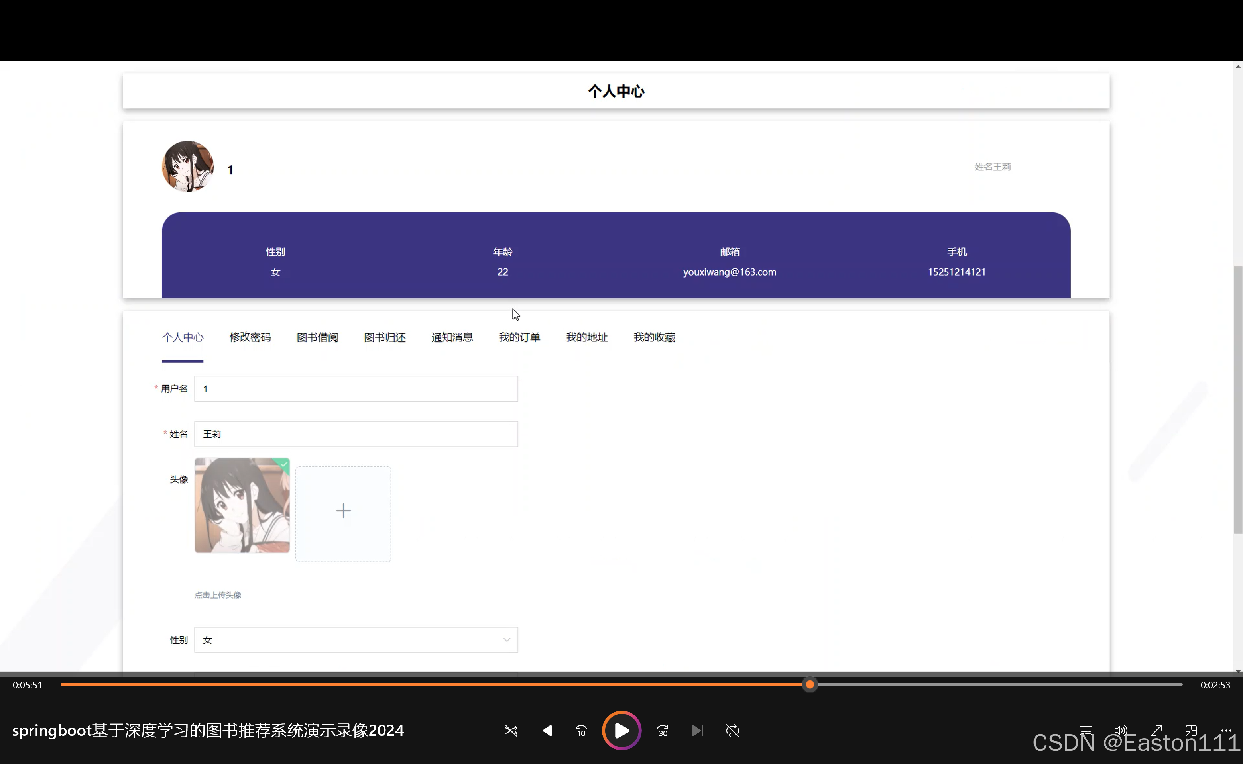Viewport: 1243px width, 764px height.
Task: Click the plus box to upload an avatar
Action: (343, 514)
